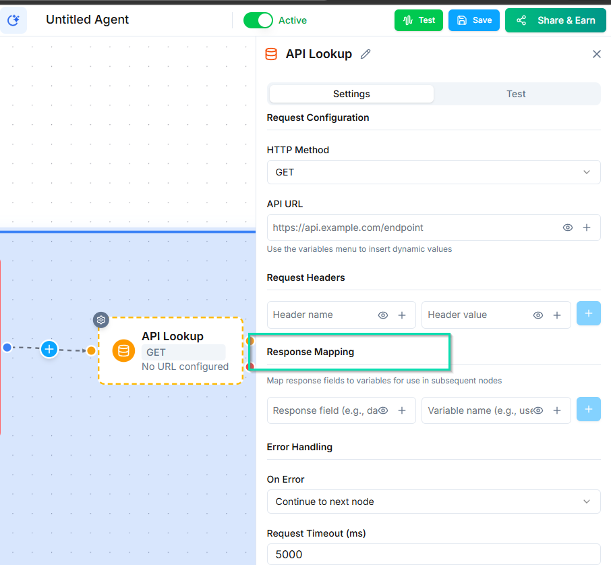The width and height of the screenshot is (611, 565).
Task: Add a new response mapping row
Action: [588, 410]
